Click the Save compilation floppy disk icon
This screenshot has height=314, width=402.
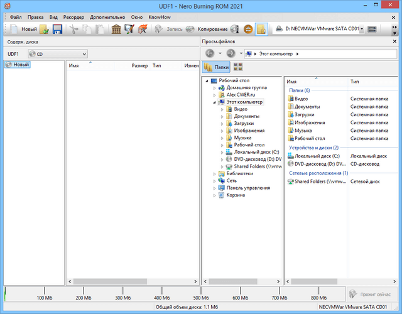tap(57, 29)
